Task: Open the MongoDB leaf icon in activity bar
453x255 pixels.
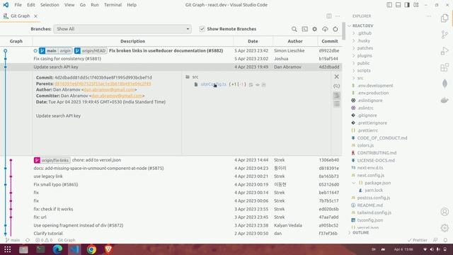Action: point(445,84)
